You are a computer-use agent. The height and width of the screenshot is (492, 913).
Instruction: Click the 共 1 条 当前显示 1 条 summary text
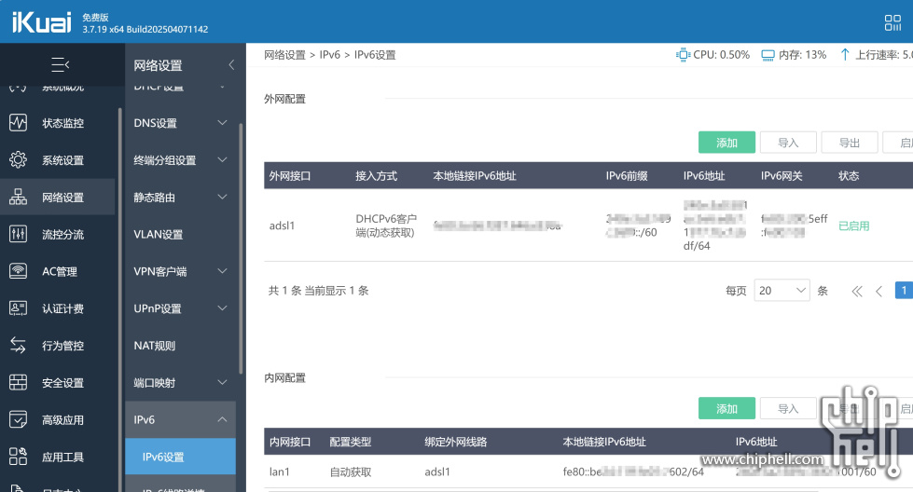click(319, 291)
